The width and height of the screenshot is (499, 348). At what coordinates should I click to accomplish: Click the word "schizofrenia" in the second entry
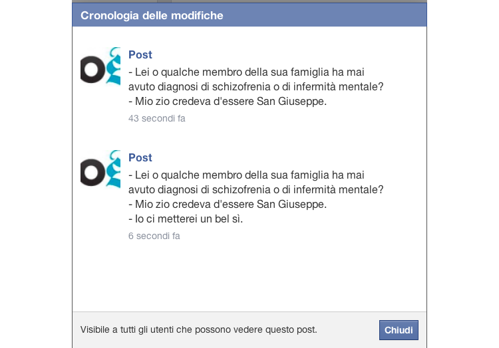point(242,190)
